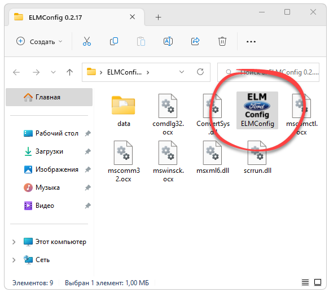Image resolution: width=329 pixels, height=292 pixels.
Task: Click the ELMConfi... breadcrumb segment
Action: (124, 72)
